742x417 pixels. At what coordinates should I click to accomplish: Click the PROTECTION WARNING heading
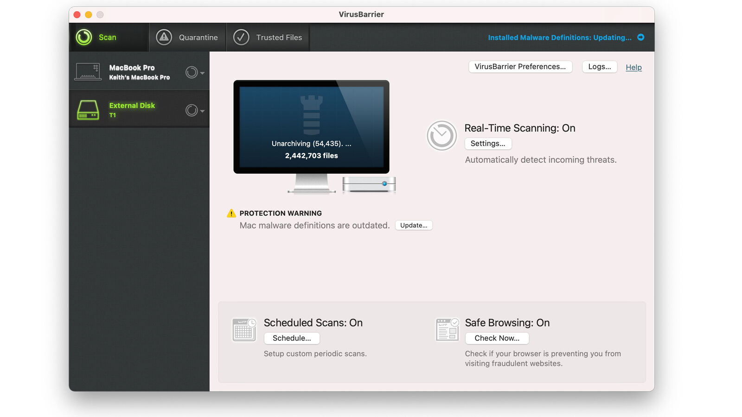click(281, 213)
